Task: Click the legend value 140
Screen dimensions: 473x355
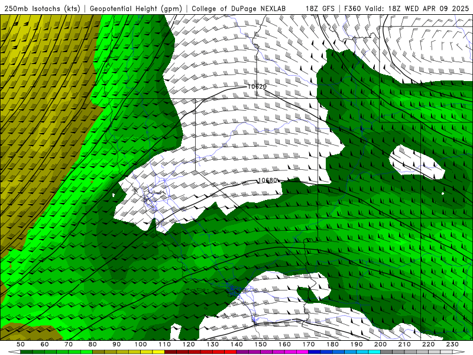Action: point(237,344)
